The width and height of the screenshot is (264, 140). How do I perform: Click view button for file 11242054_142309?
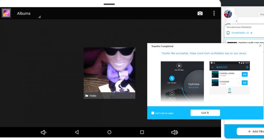point(245,74)
